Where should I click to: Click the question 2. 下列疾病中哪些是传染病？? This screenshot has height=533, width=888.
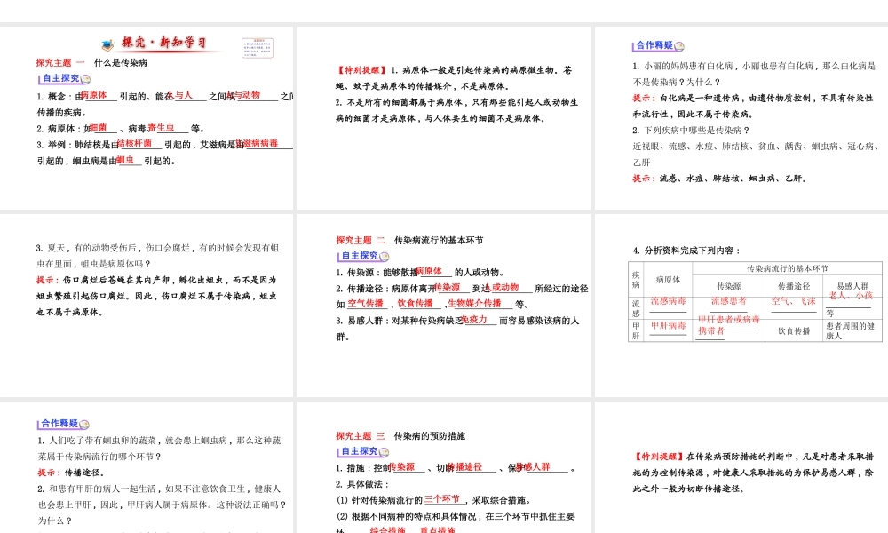(691, 131)
